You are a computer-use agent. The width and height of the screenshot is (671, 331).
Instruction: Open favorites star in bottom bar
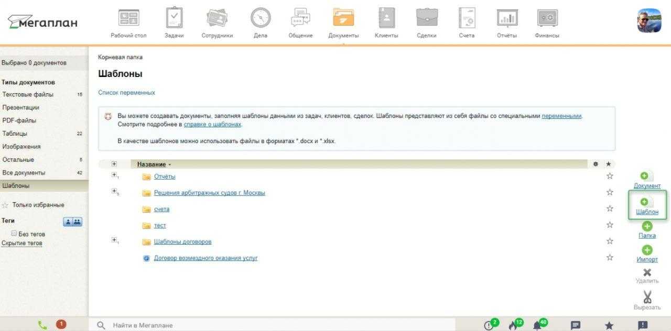tap(609, 325)
